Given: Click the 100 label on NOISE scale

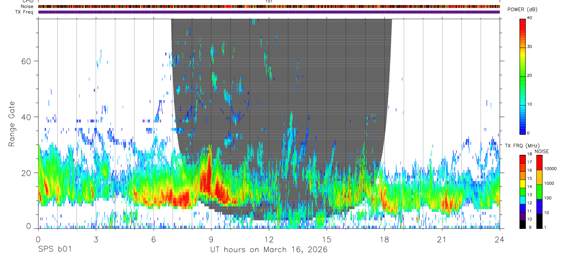Looking at the screenshot, I should coord(548,198).
